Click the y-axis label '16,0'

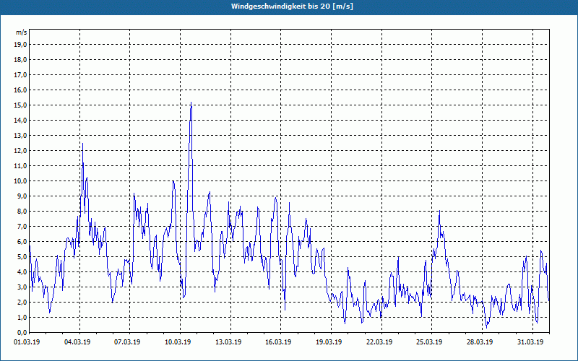tap(20, 90)
